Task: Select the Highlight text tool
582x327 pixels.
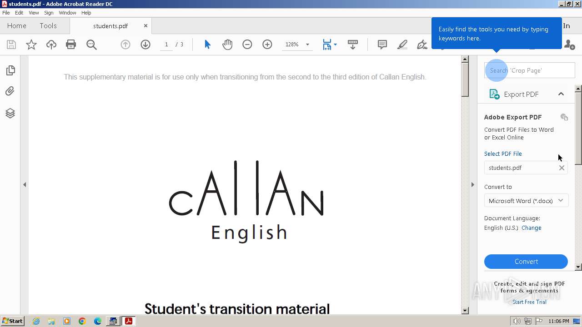Action: coord(402,45)
